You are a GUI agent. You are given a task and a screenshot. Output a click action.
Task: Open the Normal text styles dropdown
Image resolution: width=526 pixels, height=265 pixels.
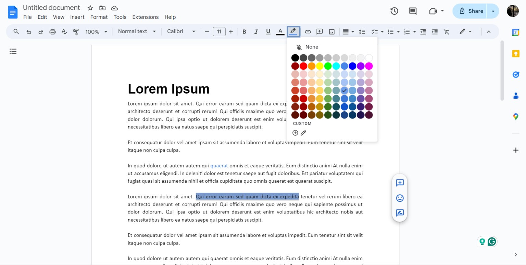[x=136, y=31]
